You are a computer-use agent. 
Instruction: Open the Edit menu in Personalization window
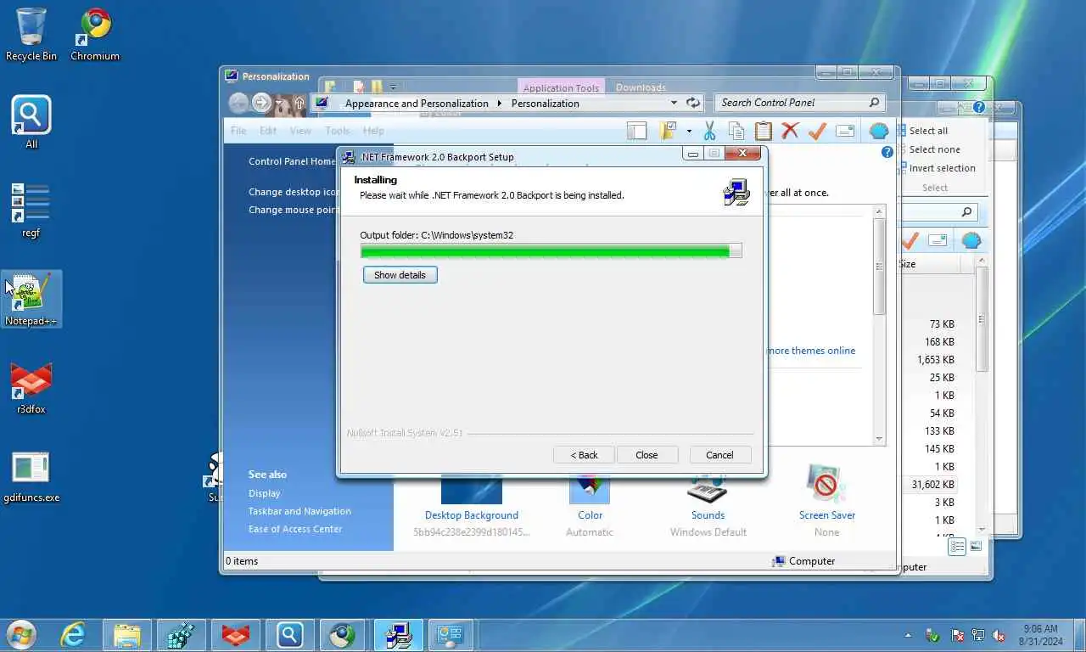point(268,131)
